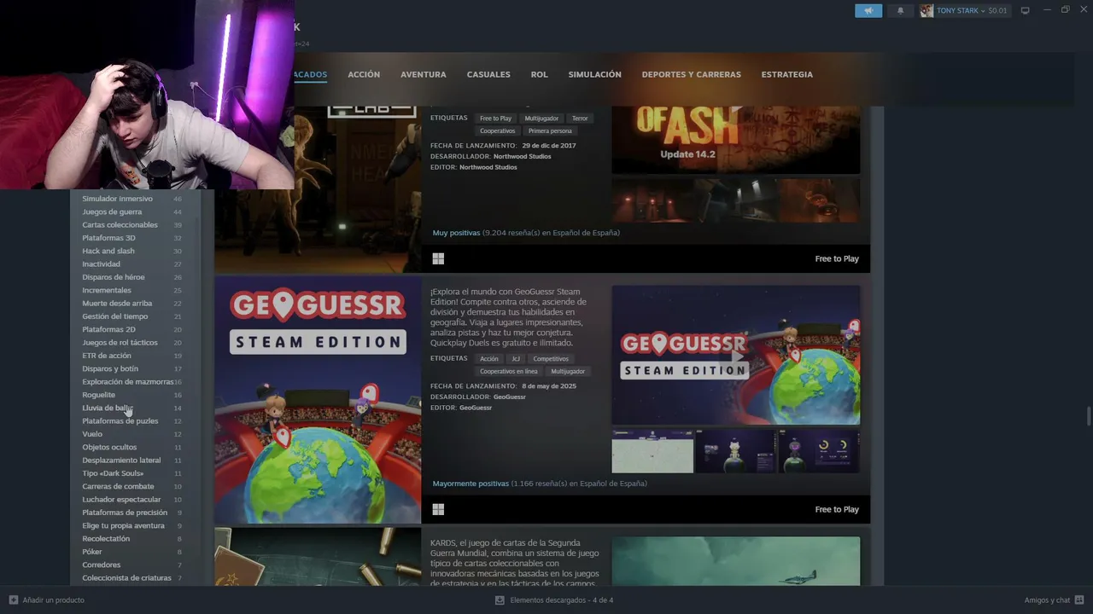The width and height of the screenshot is (1093, 614).
Task: Filter by the Plataformas de puzles tag
Action: [120, 421]
